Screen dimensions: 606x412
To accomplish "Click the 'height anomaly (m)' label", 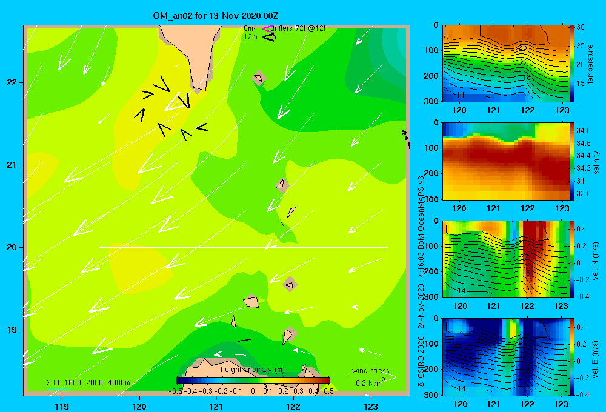I will pyautogui.click(x=253, y=370).
